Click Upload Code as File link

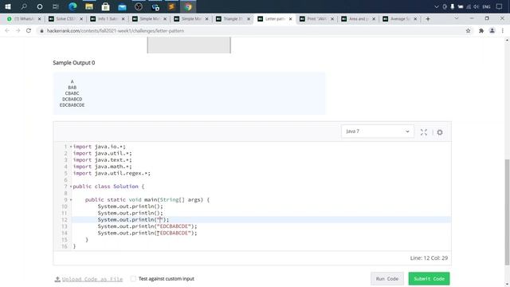point(88,279)
